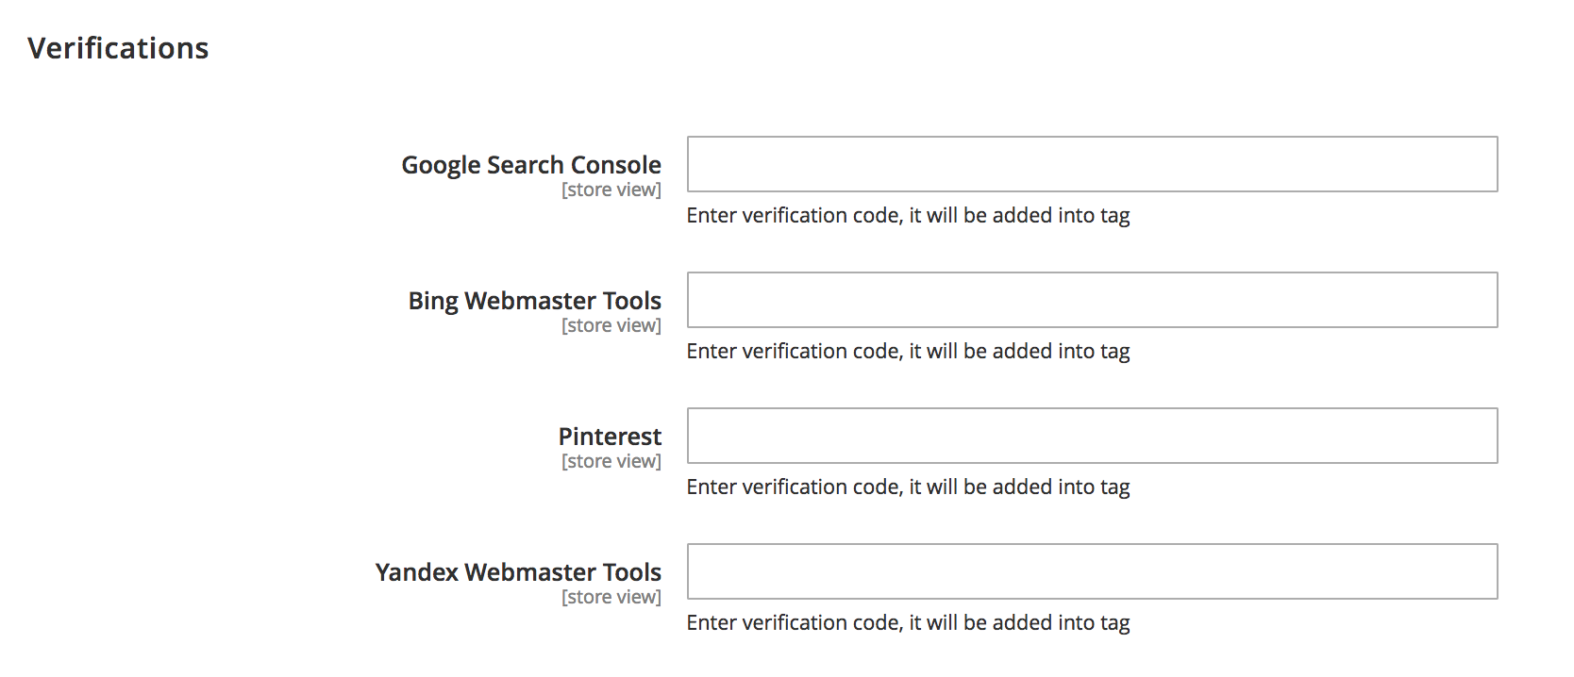The image size is (1574, 677).
Task: Focus the Bing Webmaster Tools text box
Action: pos(1092,300)
